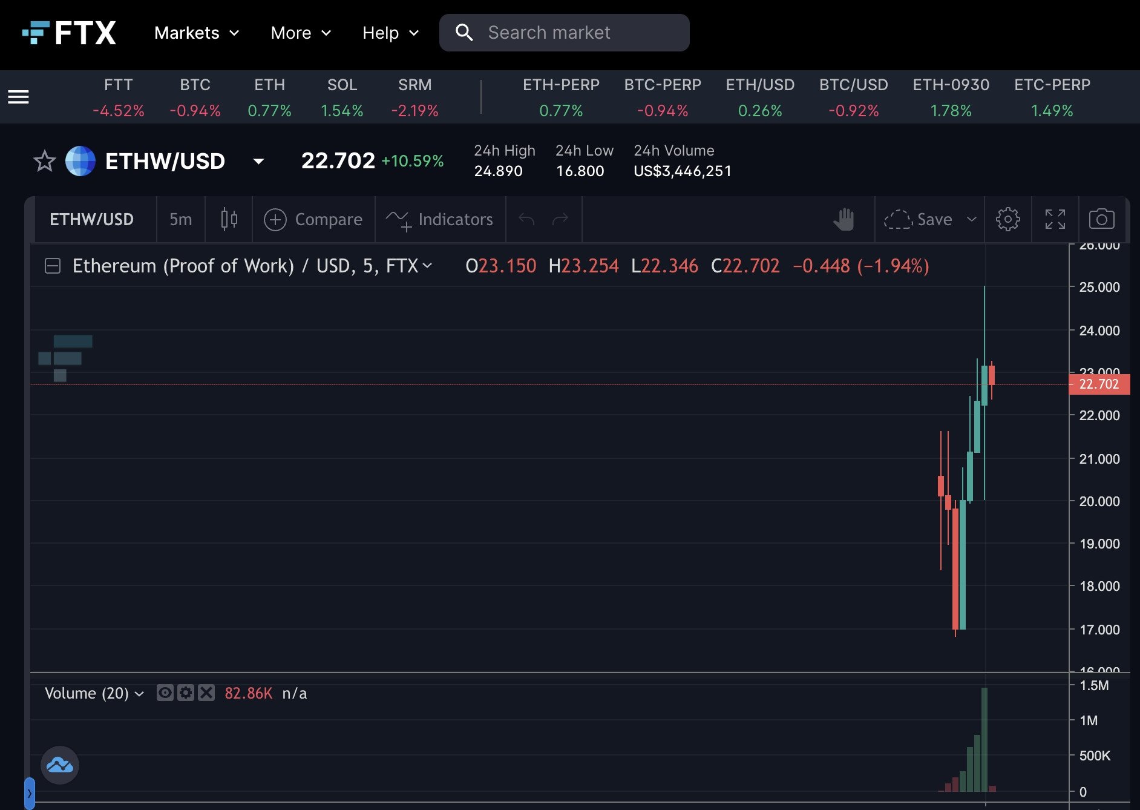Open the candlestick chart style selector
Image resolution: width=1140 pixels, height=810 pixels.
point(229,219)
